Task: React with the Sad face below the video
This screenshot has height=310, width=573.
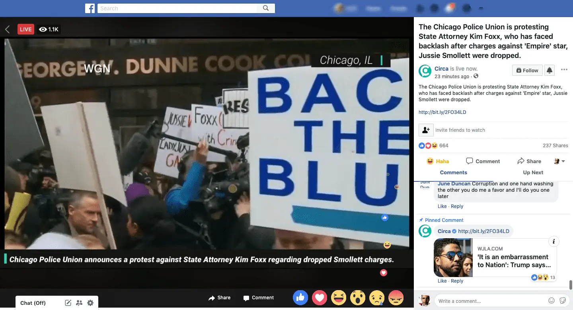Action: click(377, 297)
